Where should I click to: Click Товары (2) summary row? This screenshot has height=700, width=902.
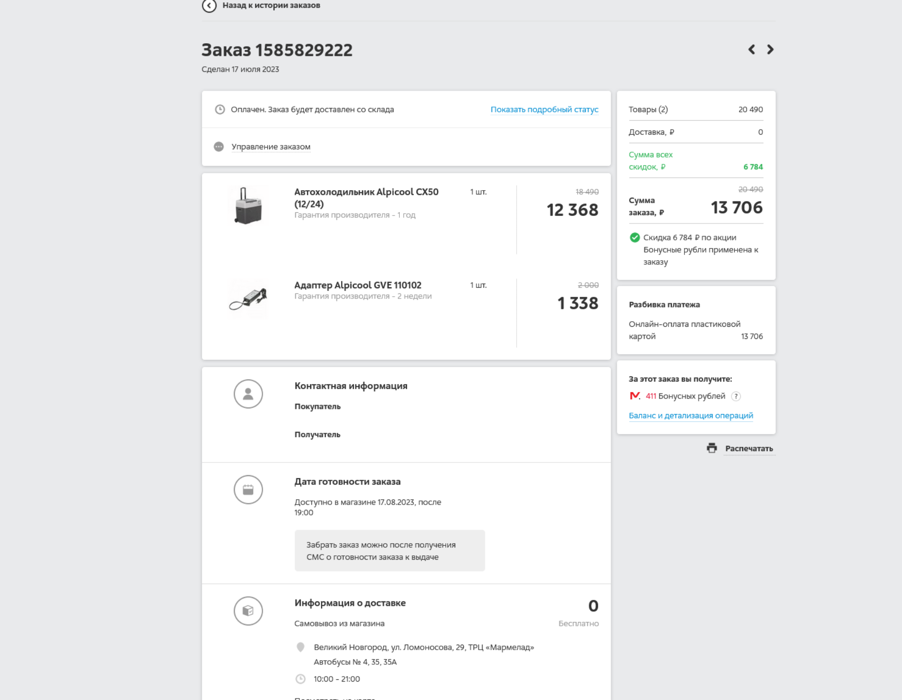(x=696, y=109)
